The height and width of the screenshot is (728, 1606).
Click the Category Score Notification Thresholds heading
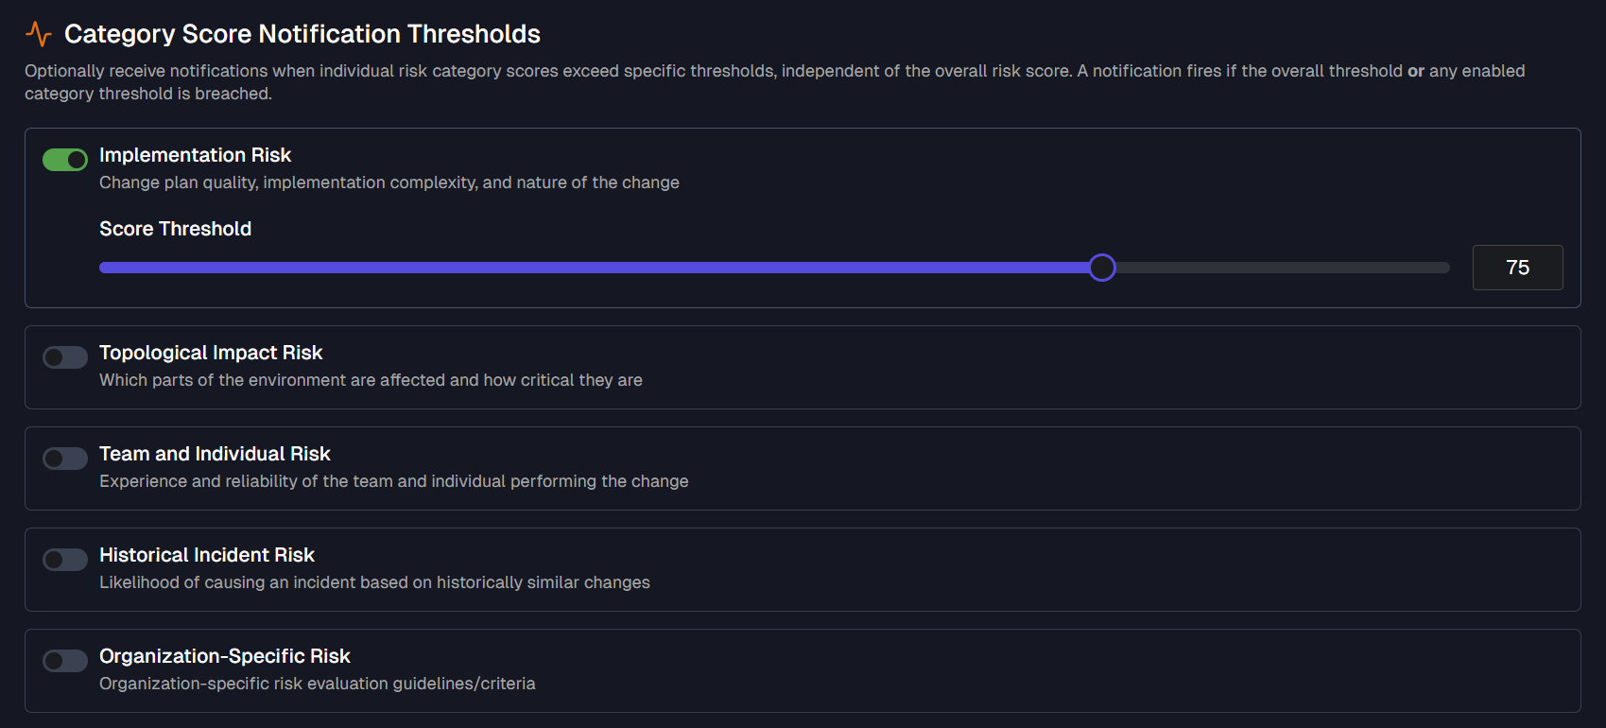coord(302,33)
